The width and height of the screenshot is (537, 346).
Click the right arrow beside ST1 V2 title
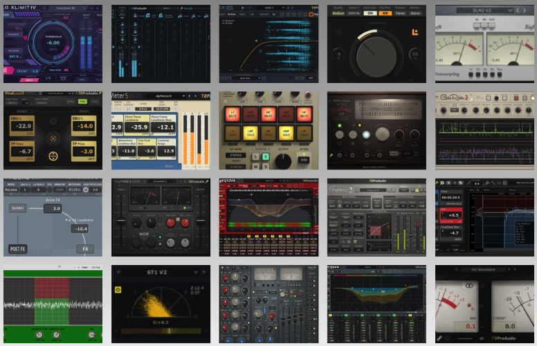pos(204,272)
